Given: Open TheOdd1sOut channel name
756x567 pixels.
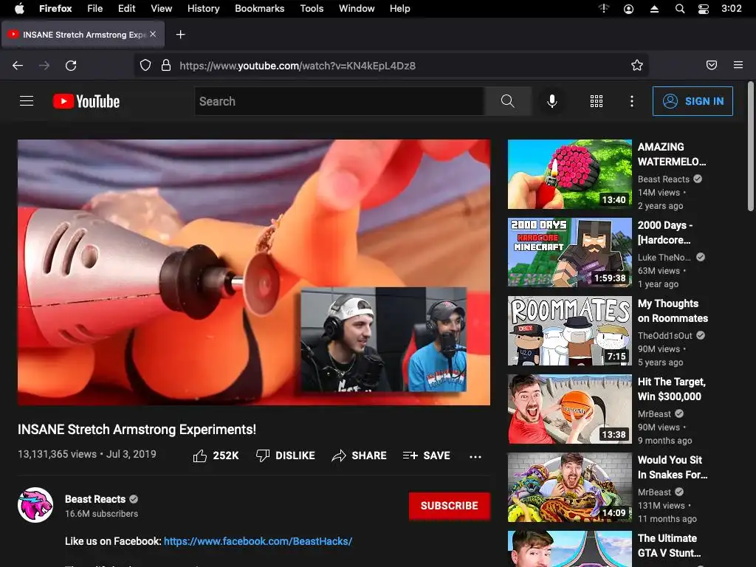Looking at the screenshot, I should [x=665, y=336].
